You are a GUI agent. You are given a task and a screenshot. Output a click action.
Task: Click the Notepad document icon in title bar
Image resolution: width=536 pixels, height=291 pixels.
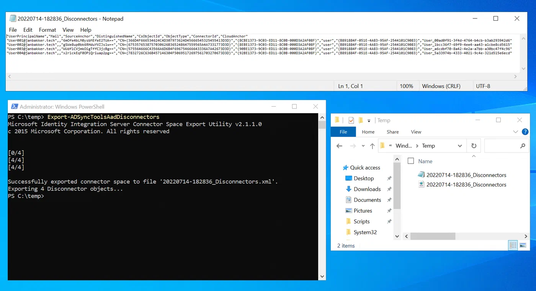13,18
